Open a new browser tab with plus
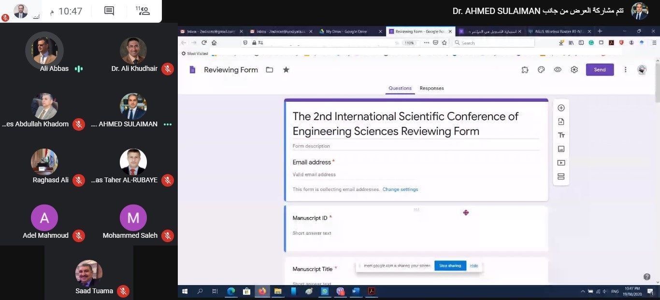The height and width of the screenshot is (300, 660). click(600, 31)
